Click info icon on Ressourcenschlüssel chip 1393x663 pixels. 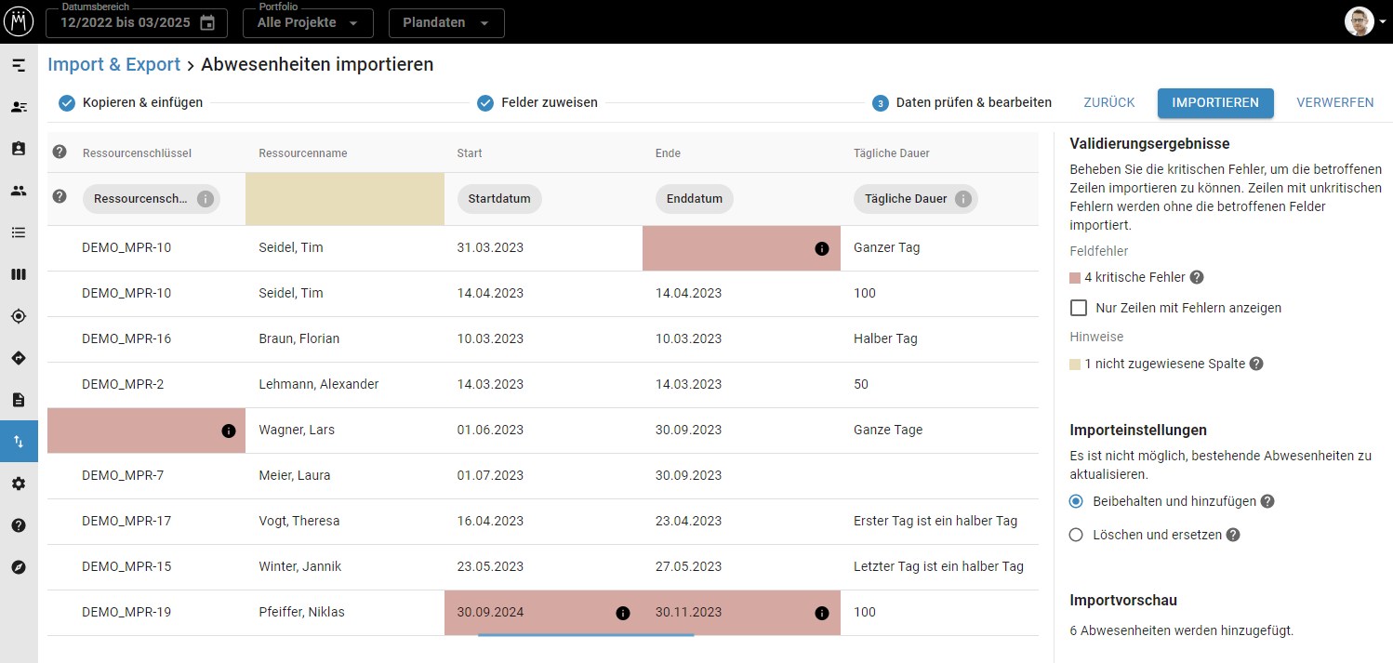coord(206,199)
